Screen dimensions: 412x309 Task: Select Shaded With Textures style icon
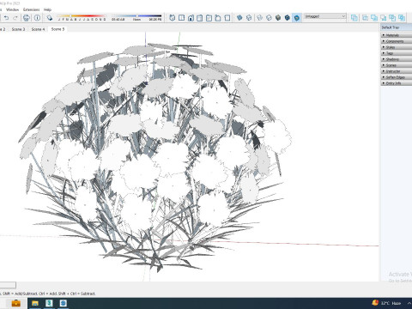[288, 18]
